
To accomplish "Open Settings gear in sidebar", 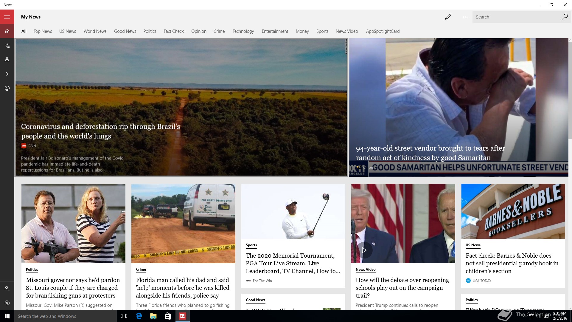I will [7, 303].
